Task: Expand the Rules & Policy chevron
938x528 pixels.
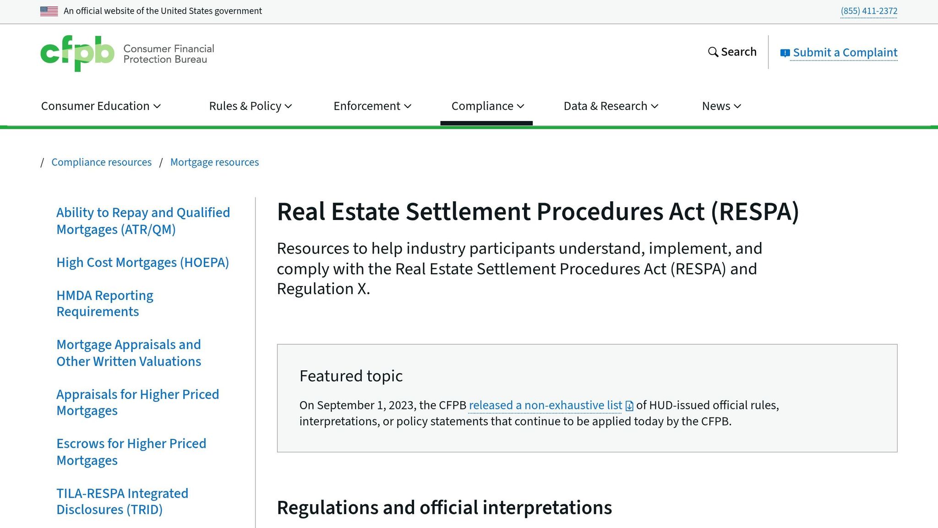Action: coord(288,106)
